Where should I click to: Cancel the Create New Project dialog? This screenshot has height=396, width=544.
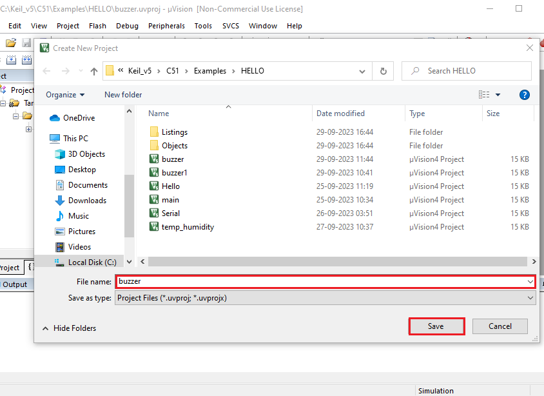tap(500, 326)
